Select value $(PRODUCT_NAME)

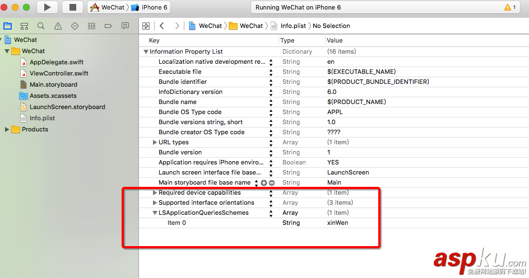tap(356, 102)
